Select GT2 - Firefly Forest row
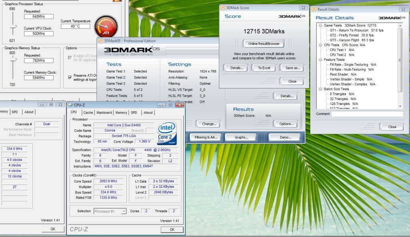 352,35
